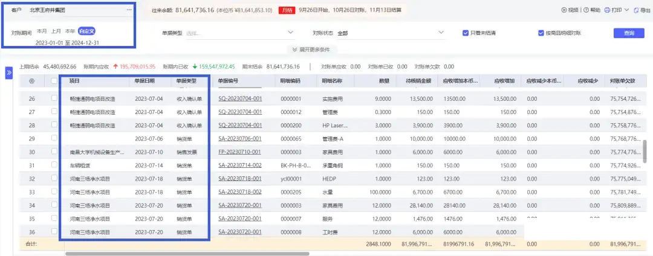Screen dimensions: 653x256
Task: Check the row 26 checkbox
Action: coord(54,98)
